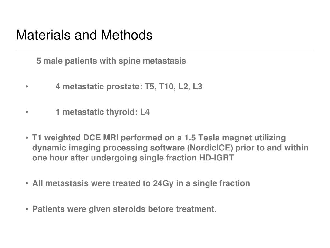330x248 pixels.
Task: Click the 'T5, T10, L2, L3' vertebrae list
Action: (x=173, y=87)
